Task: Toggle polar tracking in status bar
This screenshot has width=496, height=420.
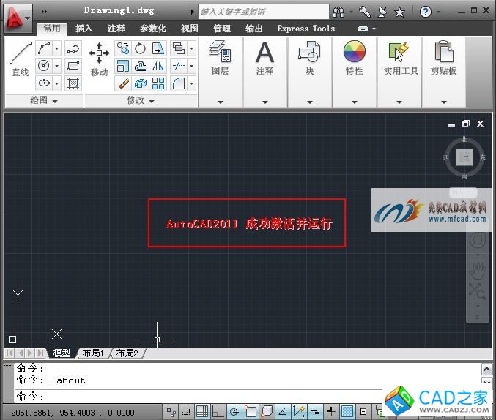Action: point(235,411)
